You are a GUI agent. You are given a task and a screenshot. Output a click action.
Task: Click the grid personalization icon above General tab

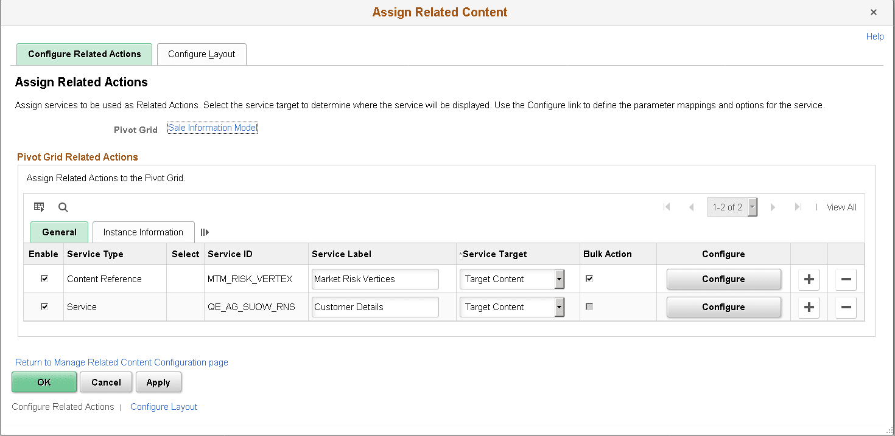click(x=39, y=207)
